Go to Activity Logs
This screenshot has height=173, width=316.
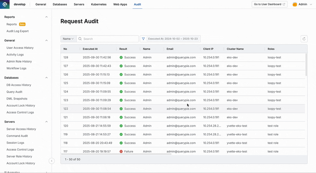[15, 55]
